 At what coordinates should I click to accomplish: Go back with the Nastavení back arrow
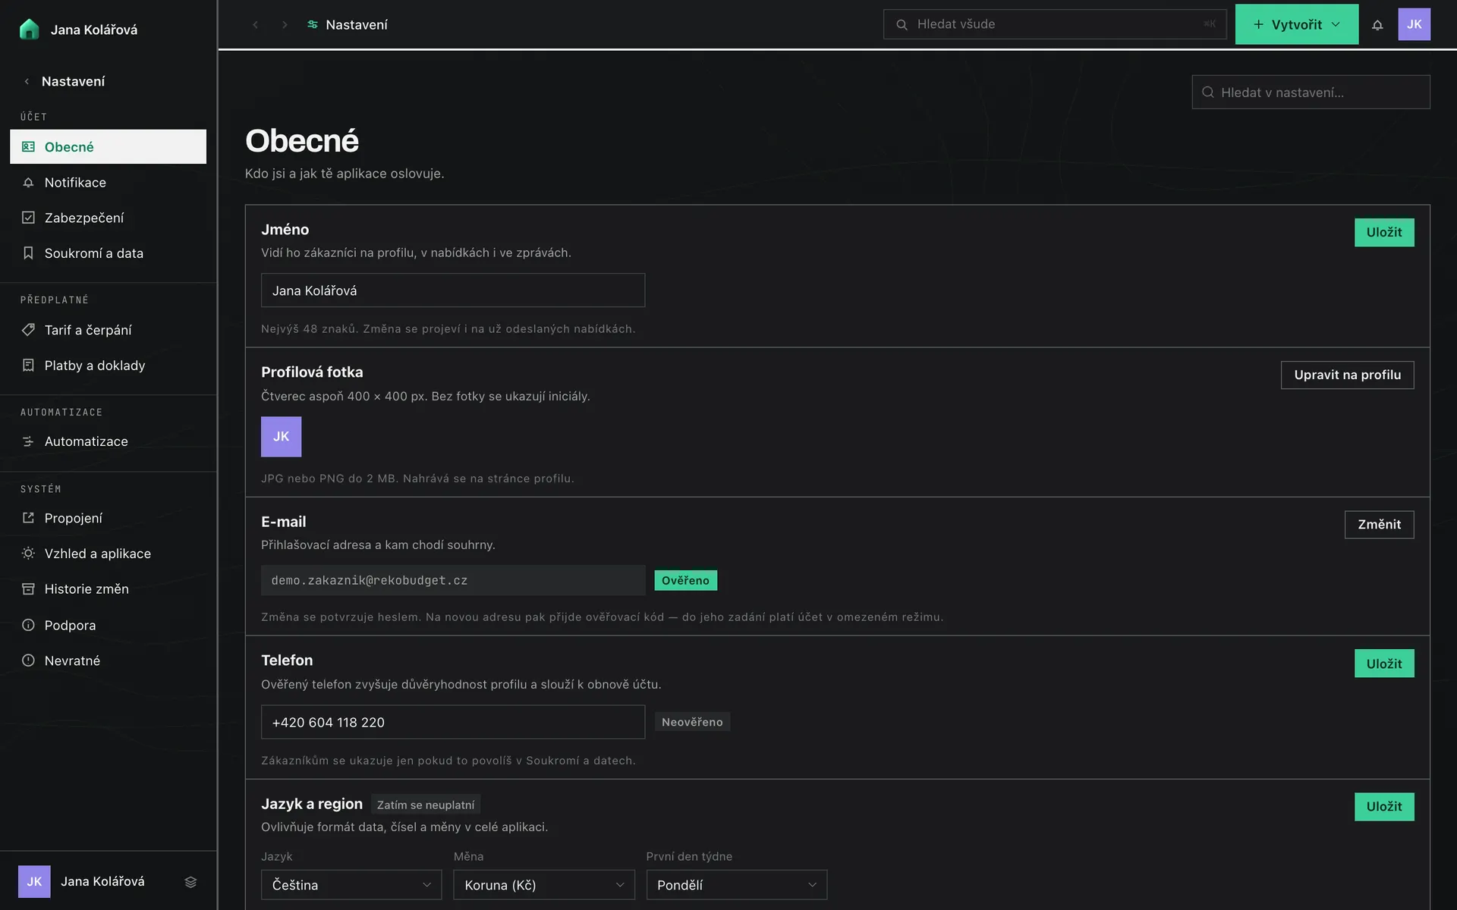tap(27, 81)
